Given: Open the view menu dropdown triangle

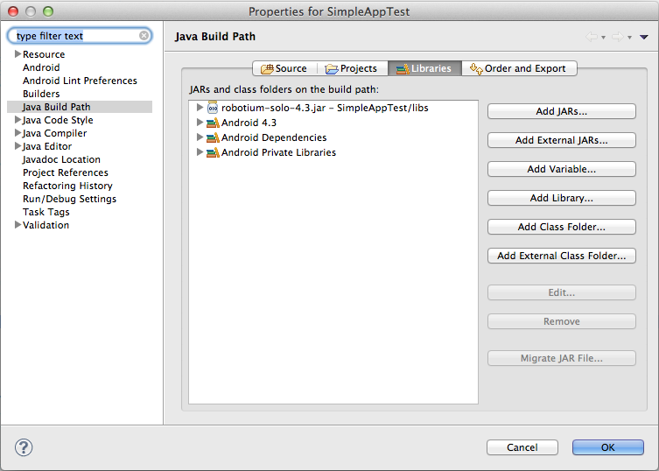Looking at the screenshot, I should [644, 37].
